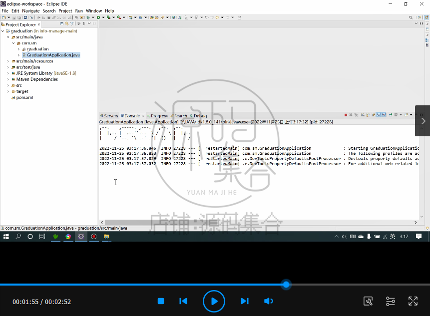This screenshot has height=316, width=430.
Task: Toggle word wrap in the Console output
Action: click(373, 115)
